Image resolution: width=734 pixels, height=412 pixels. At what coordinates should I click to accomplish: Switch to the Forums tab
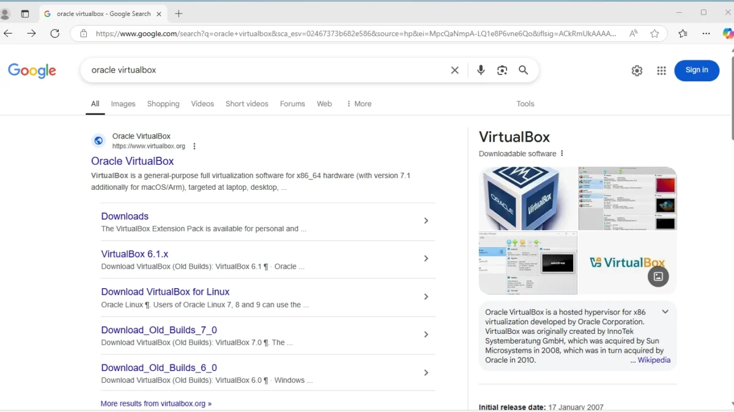point(292,104)
